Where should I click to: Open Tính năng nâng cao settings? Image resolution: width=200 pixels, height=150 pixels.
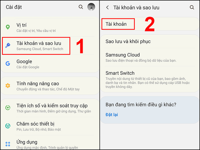coord(50,86)
